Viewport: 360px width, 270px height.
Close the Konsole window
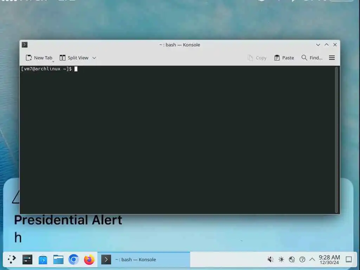click(335, 45)
